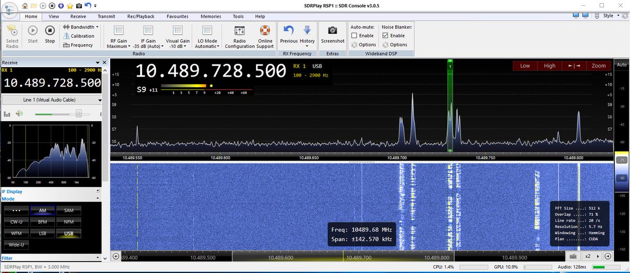
Task: Open Online Support lifebuoy
Action: pos(265,37)
